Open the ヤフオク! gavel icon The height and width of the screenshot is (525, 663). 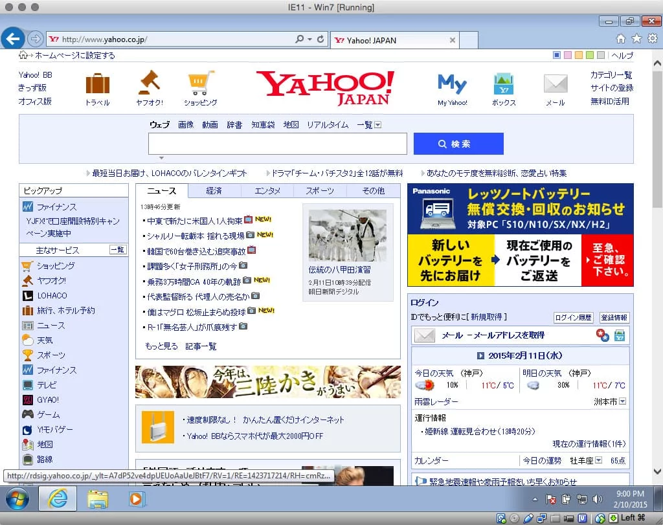pos(150,82)
